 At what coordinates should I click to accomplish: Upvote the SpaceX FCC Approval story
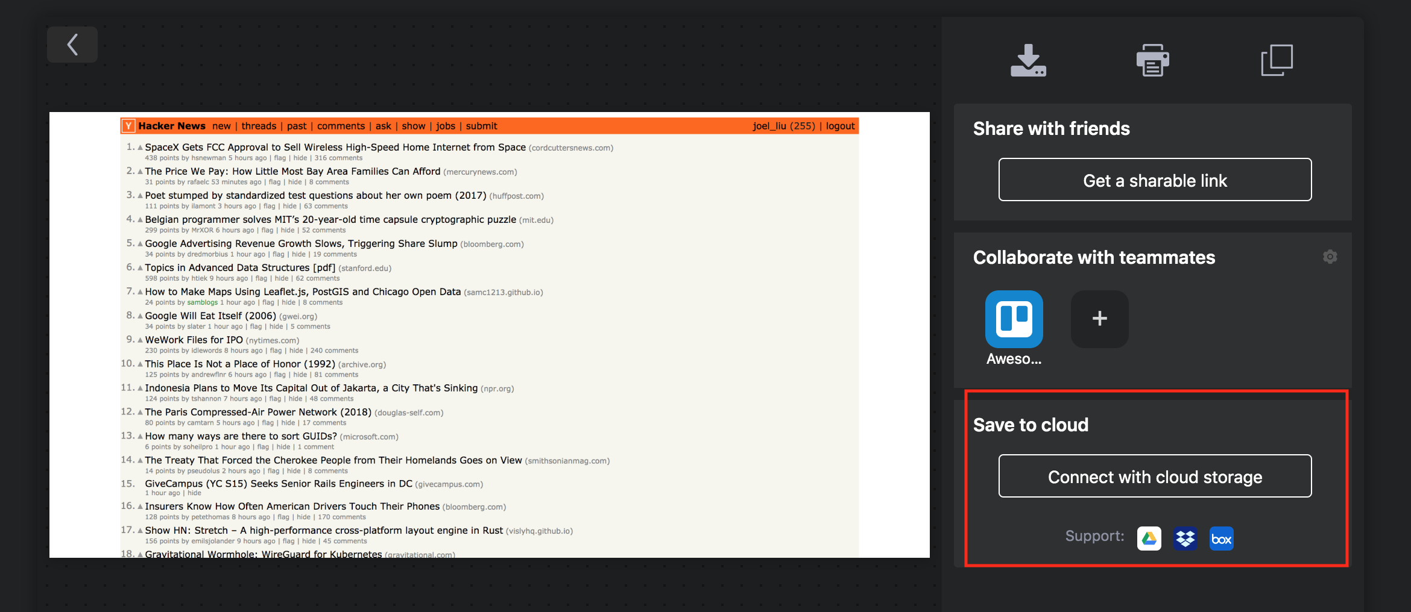click(x=139, y=146)
